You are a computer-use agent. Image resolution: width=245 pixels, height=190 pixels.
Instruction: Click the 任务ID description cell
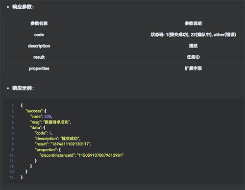click(193, 57)
